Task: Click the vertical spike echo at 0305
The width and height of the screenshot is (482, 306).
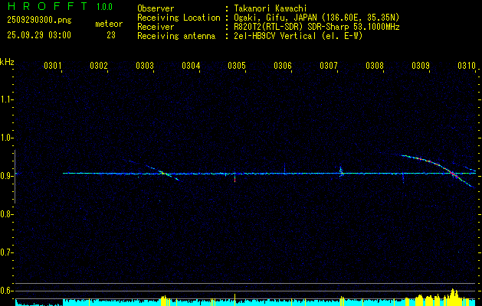Action: coord(234,177)
